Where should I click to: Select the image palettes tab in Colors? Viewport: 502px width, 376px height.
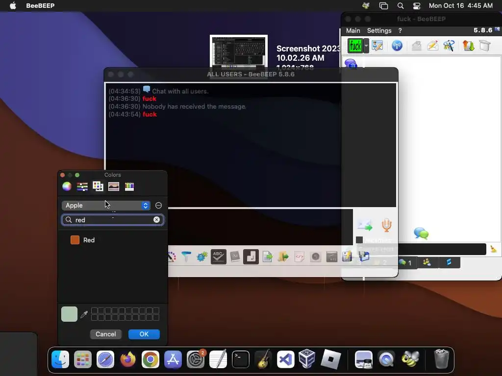coord(114,186)
